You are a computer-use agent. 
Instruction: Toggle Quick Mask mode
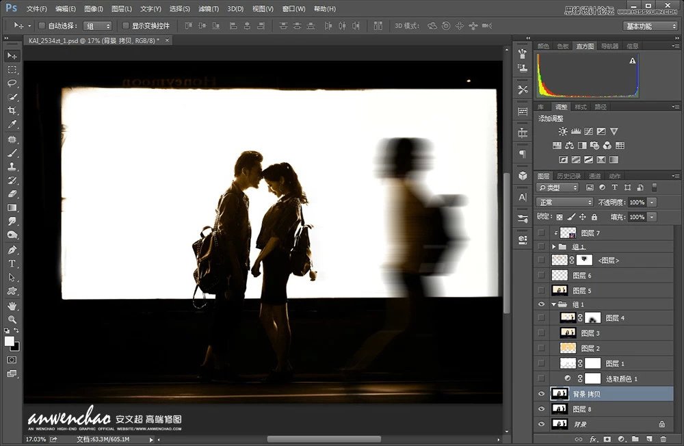click(12, 360)
